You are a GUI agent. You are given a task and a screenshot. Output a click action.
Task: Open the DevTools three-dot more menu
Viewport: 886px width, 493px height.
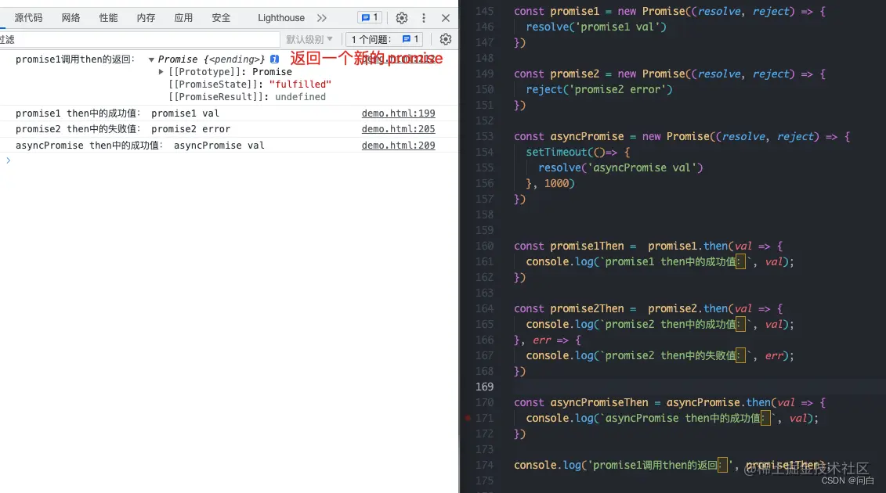(424, 18)
